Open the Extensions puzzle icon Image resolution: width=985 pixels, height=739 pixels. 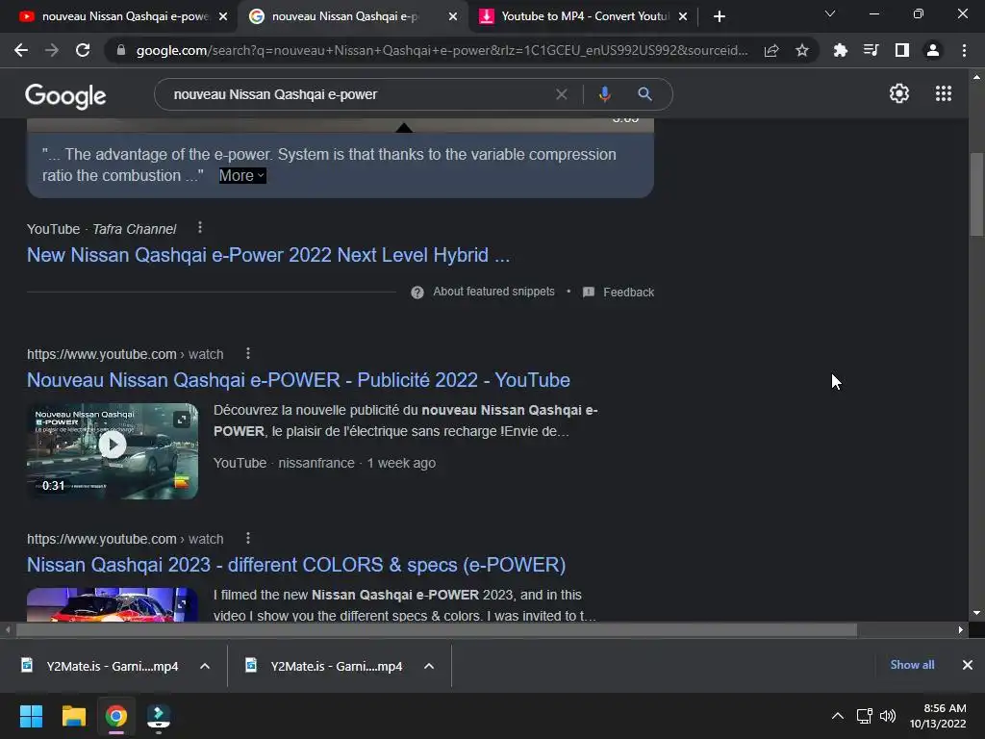(840, 50)
